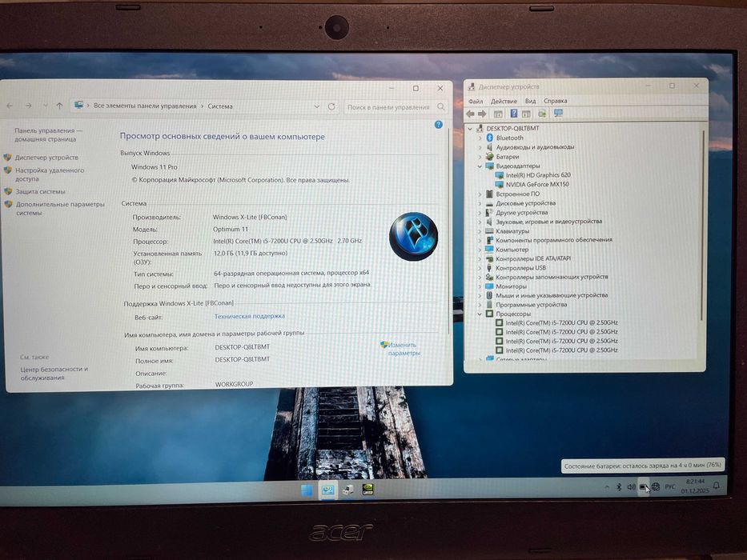This screenshot has width=747, height=560.
Task: Select Звуковые, игровые и видеоустройства row
Action: tap(548, 222)
